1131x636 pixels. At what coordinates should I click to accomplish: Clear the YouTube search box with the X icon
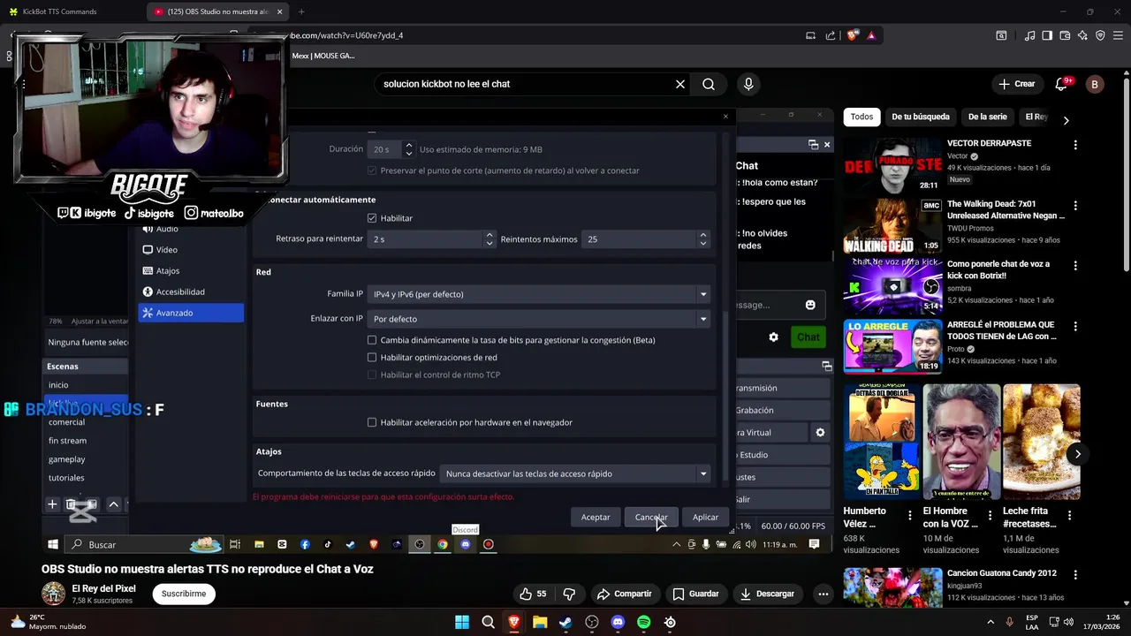point(680,84)
